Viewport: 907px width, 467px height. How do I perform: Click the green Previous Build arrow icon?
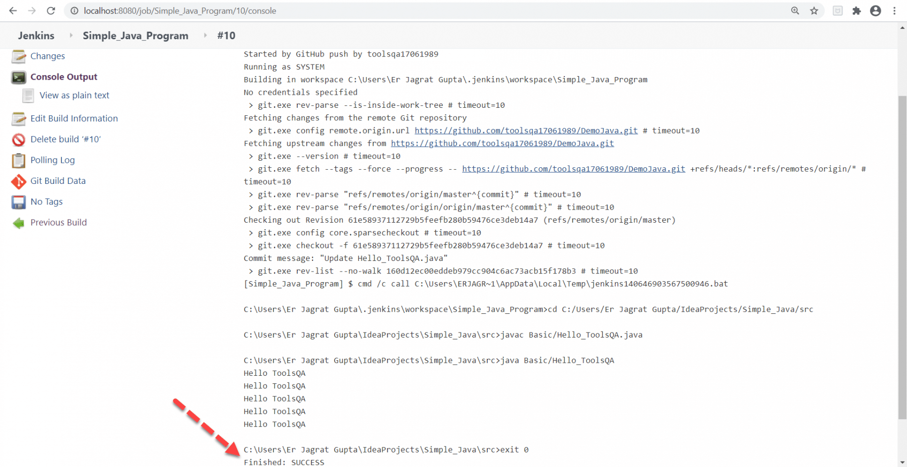[x=19, y=223]
